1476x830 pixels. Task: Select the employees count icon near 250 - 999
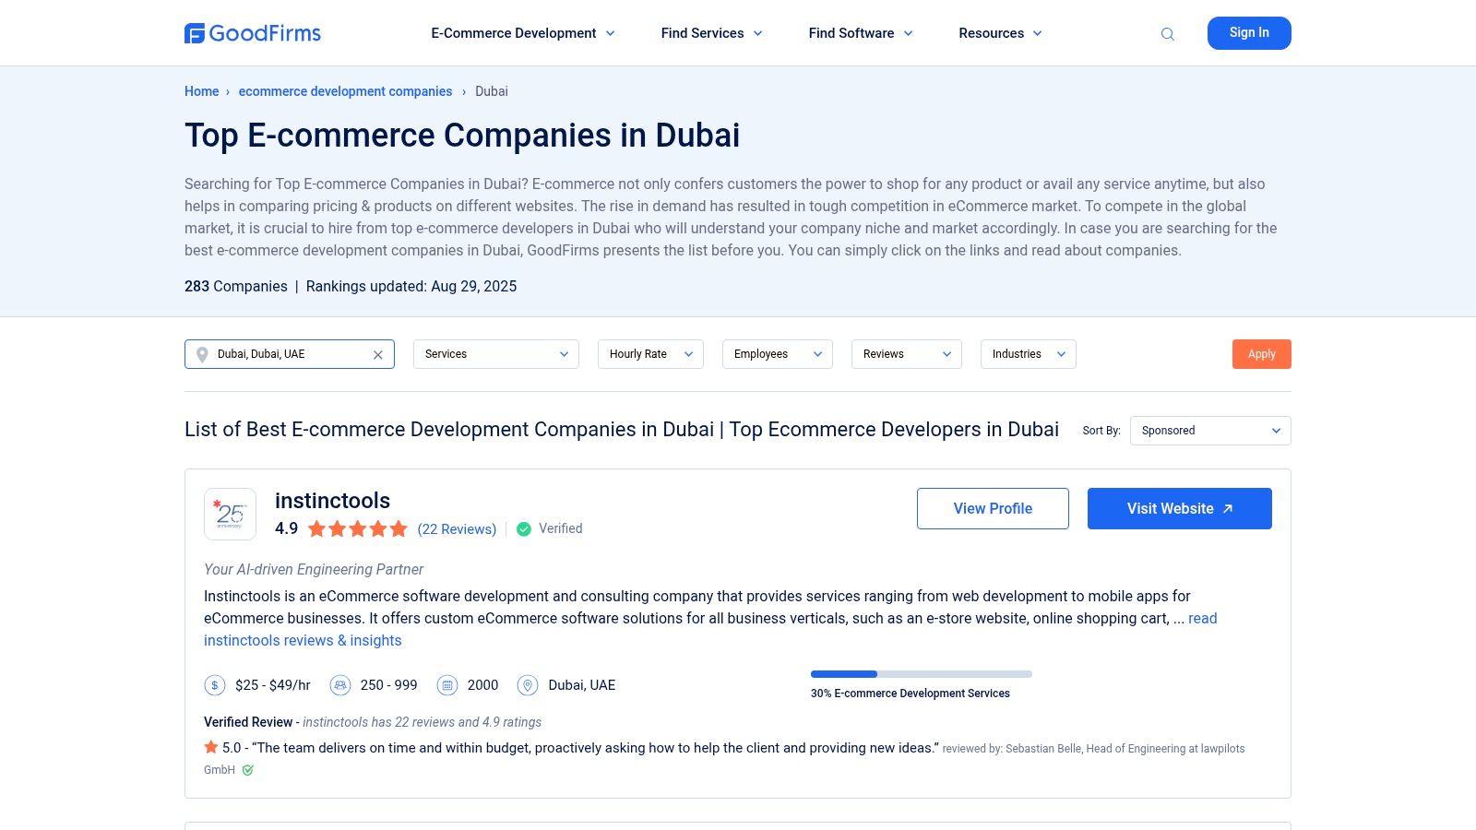340,685
